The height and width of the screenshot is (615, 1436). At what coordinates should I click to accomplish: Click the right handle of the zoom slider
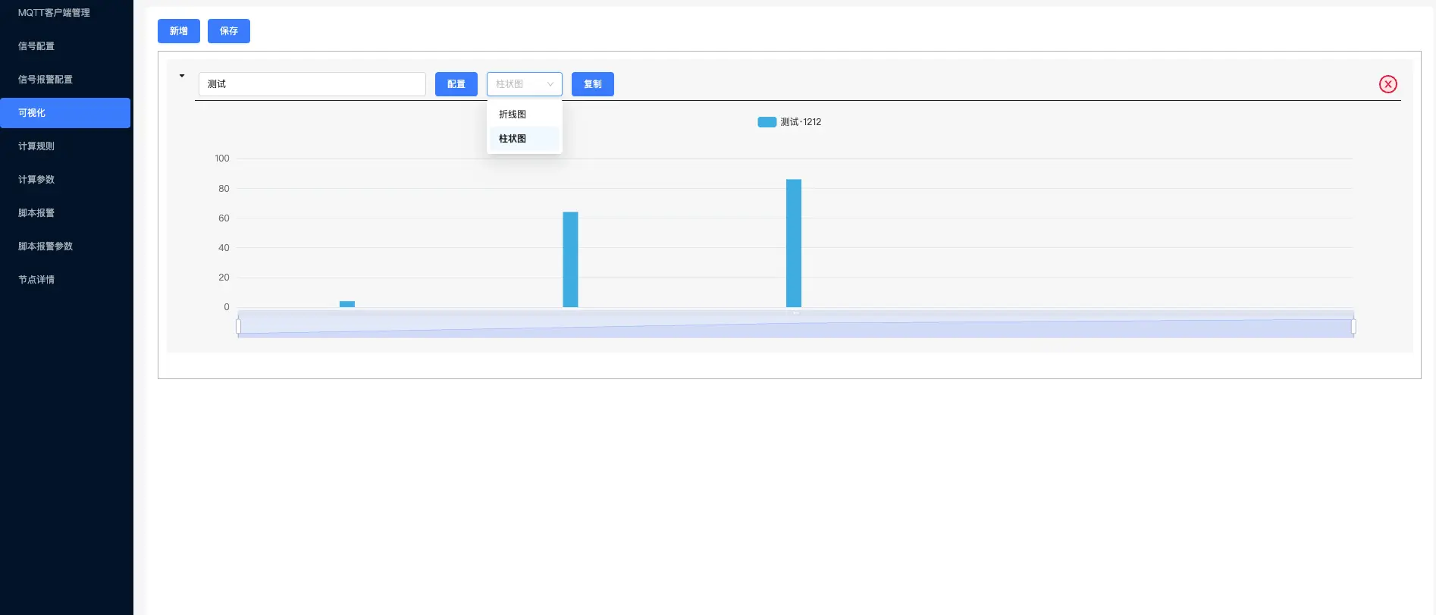pyautogui.click(x=1353, y=326)
